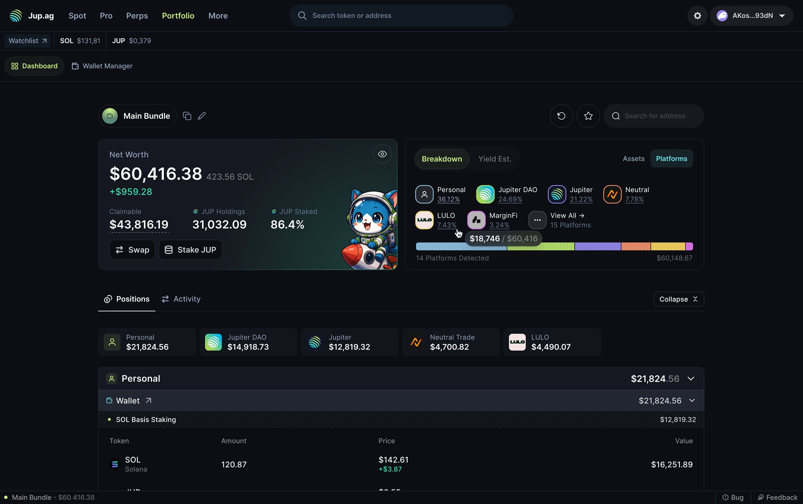
Task: Click JUP $0,379 watchlist ticker
Action: point(131,41)
